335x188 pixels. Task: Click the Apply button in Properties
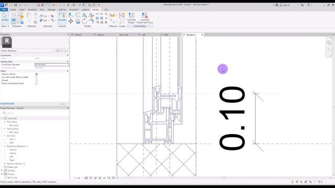[63, 104]
